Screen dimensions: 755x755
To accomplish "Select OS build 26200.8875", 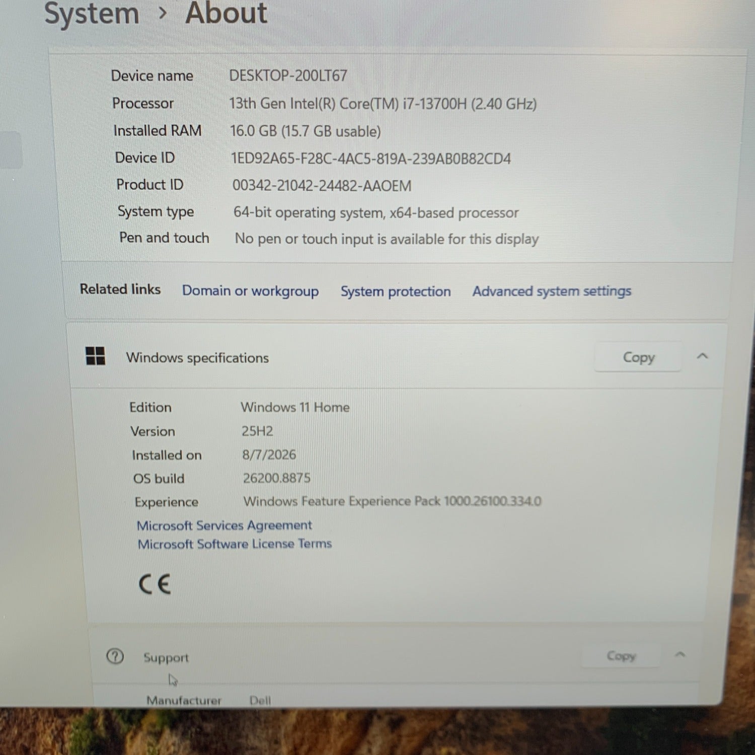I will [277, 478].
